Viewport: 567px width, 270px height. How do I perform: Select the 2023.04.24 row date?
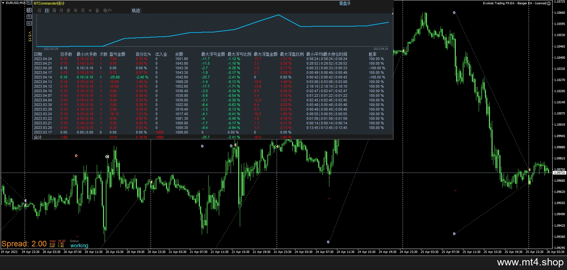pos(43,59)
